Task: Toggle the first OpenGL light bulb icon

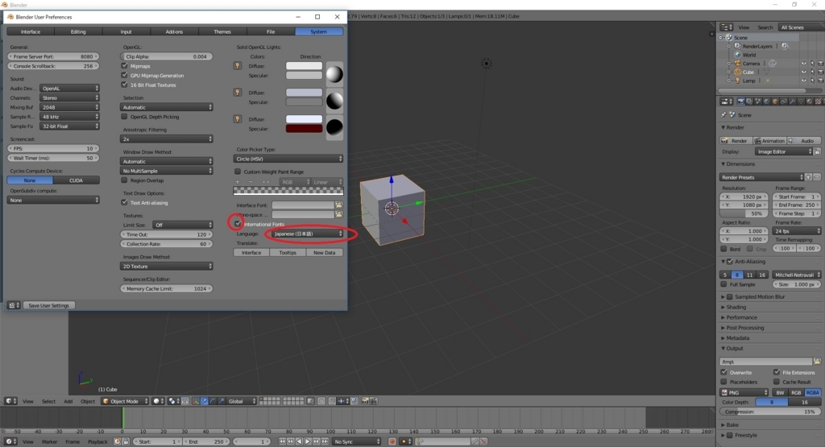Action: tap(238, 66)
